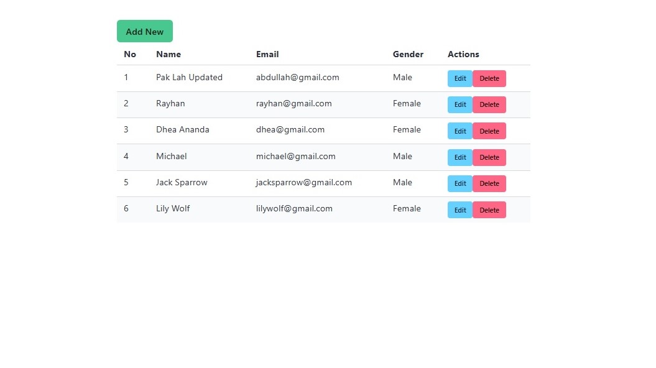Click the Actions column header
The height and width of the screenshot is (368, 656).
pyautogui.click(x=463, y=54)
